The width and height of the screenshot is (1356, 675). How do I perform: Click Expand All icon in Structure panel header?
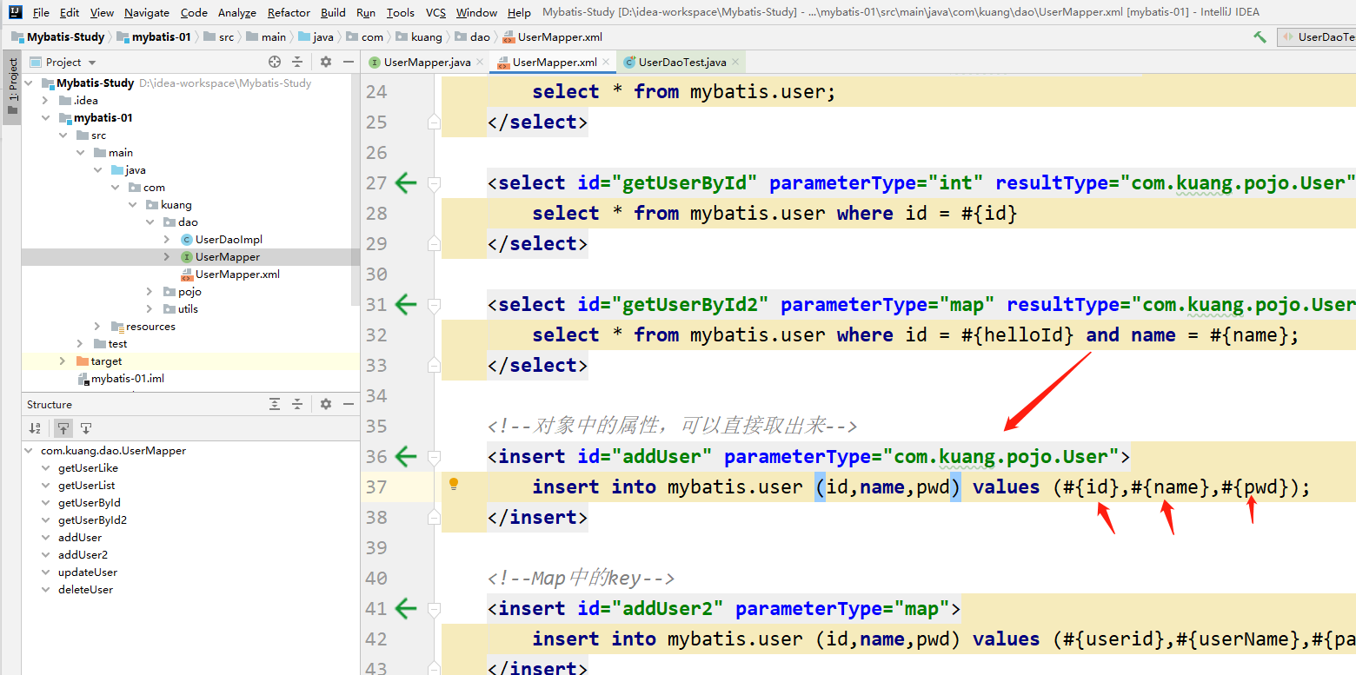pos(275,404)
